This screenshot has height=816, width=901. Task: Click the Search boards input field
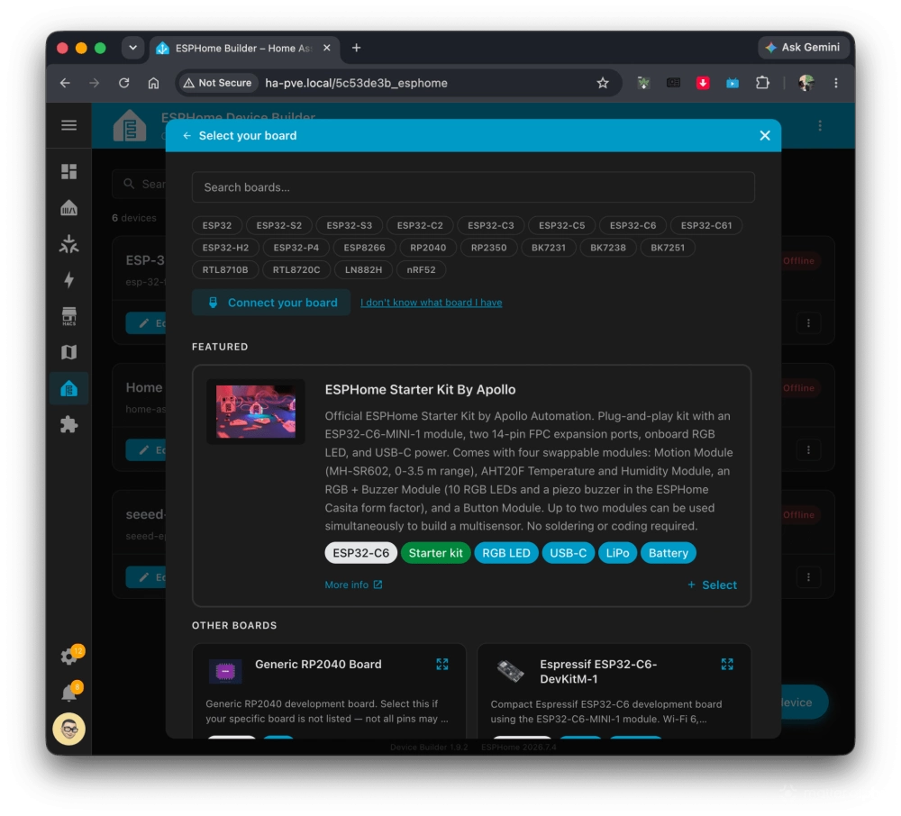473,187
